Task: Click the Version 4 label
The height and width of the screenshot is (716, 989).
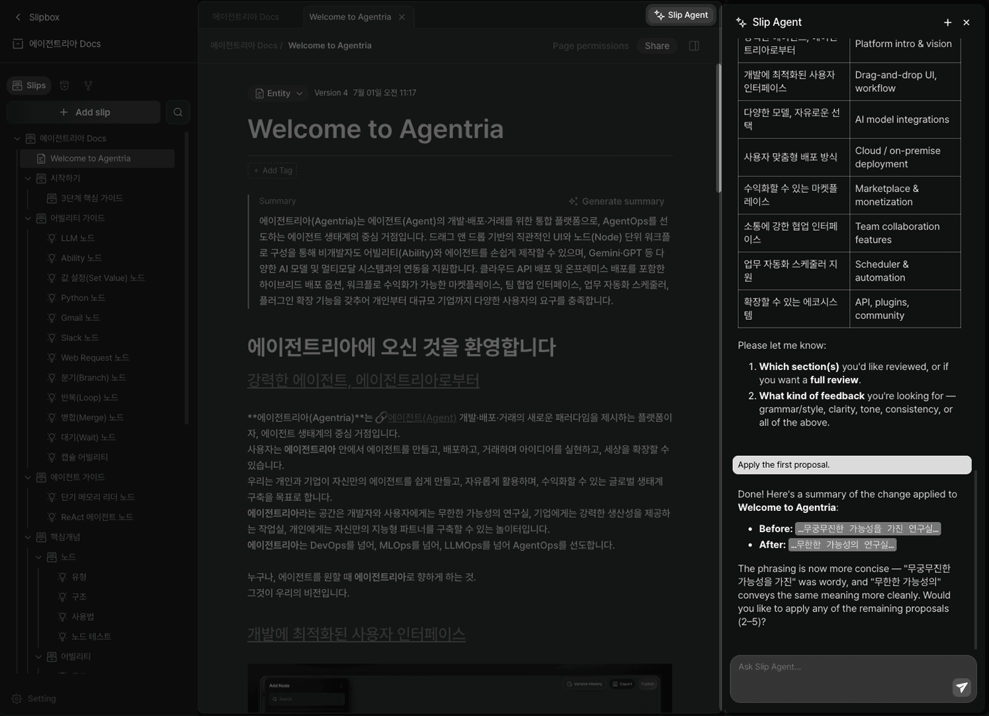Action: click(331, 93)
